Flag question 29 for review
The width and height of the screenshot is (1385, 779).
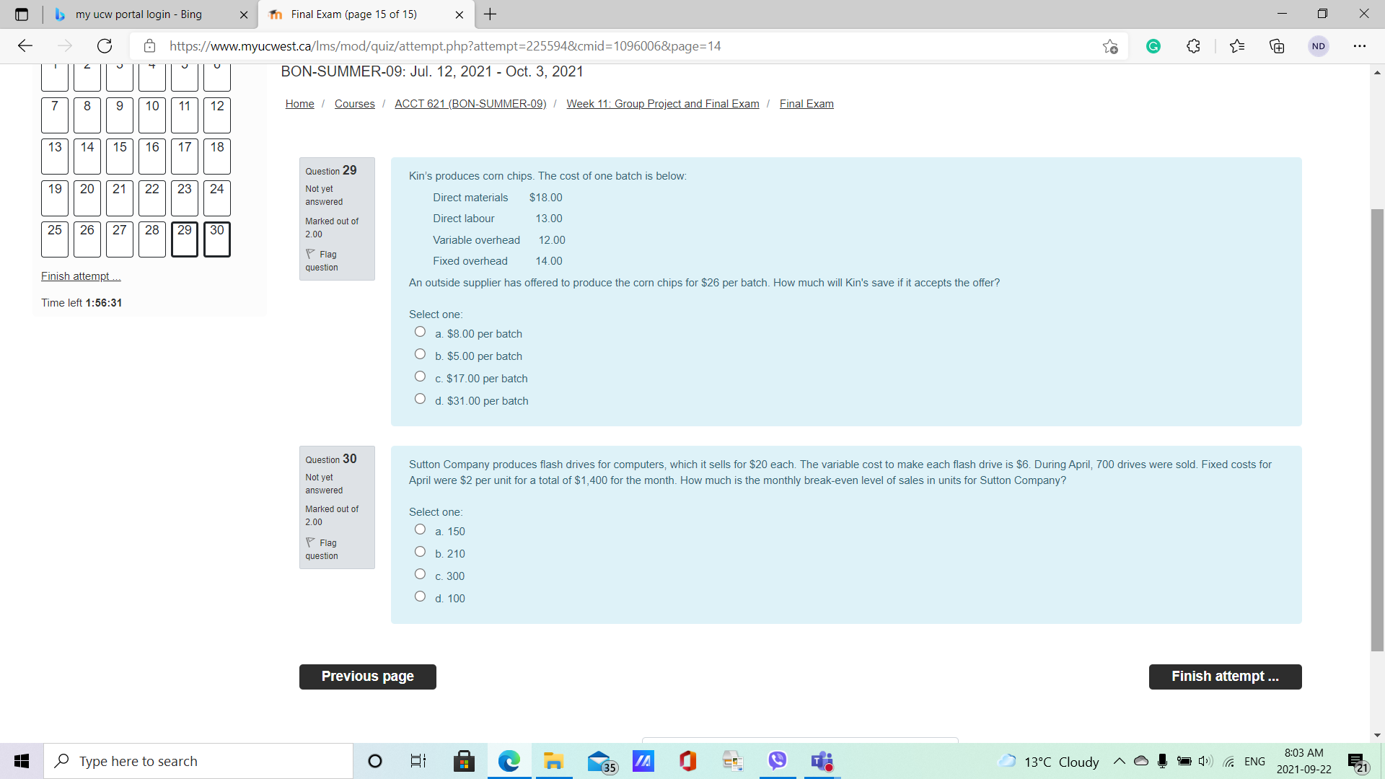[322, 260]
